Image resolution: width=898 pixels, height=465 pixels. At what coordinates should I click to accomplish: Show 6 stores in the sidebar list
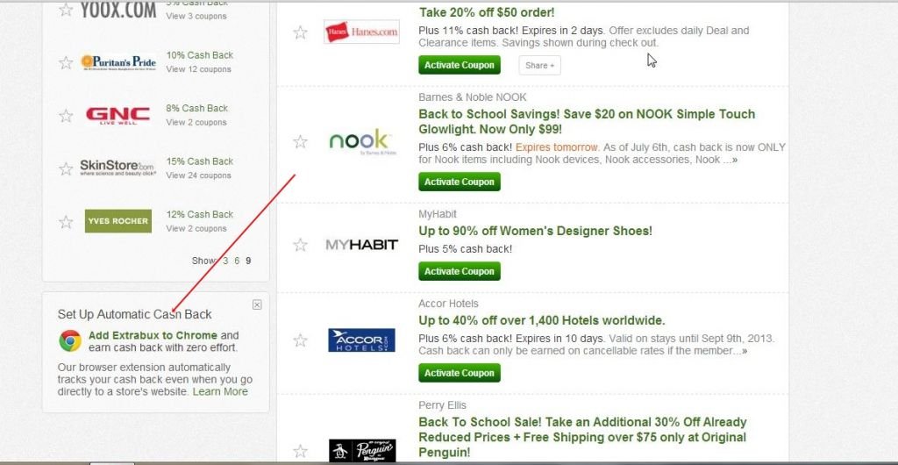(x=237, y=261)
